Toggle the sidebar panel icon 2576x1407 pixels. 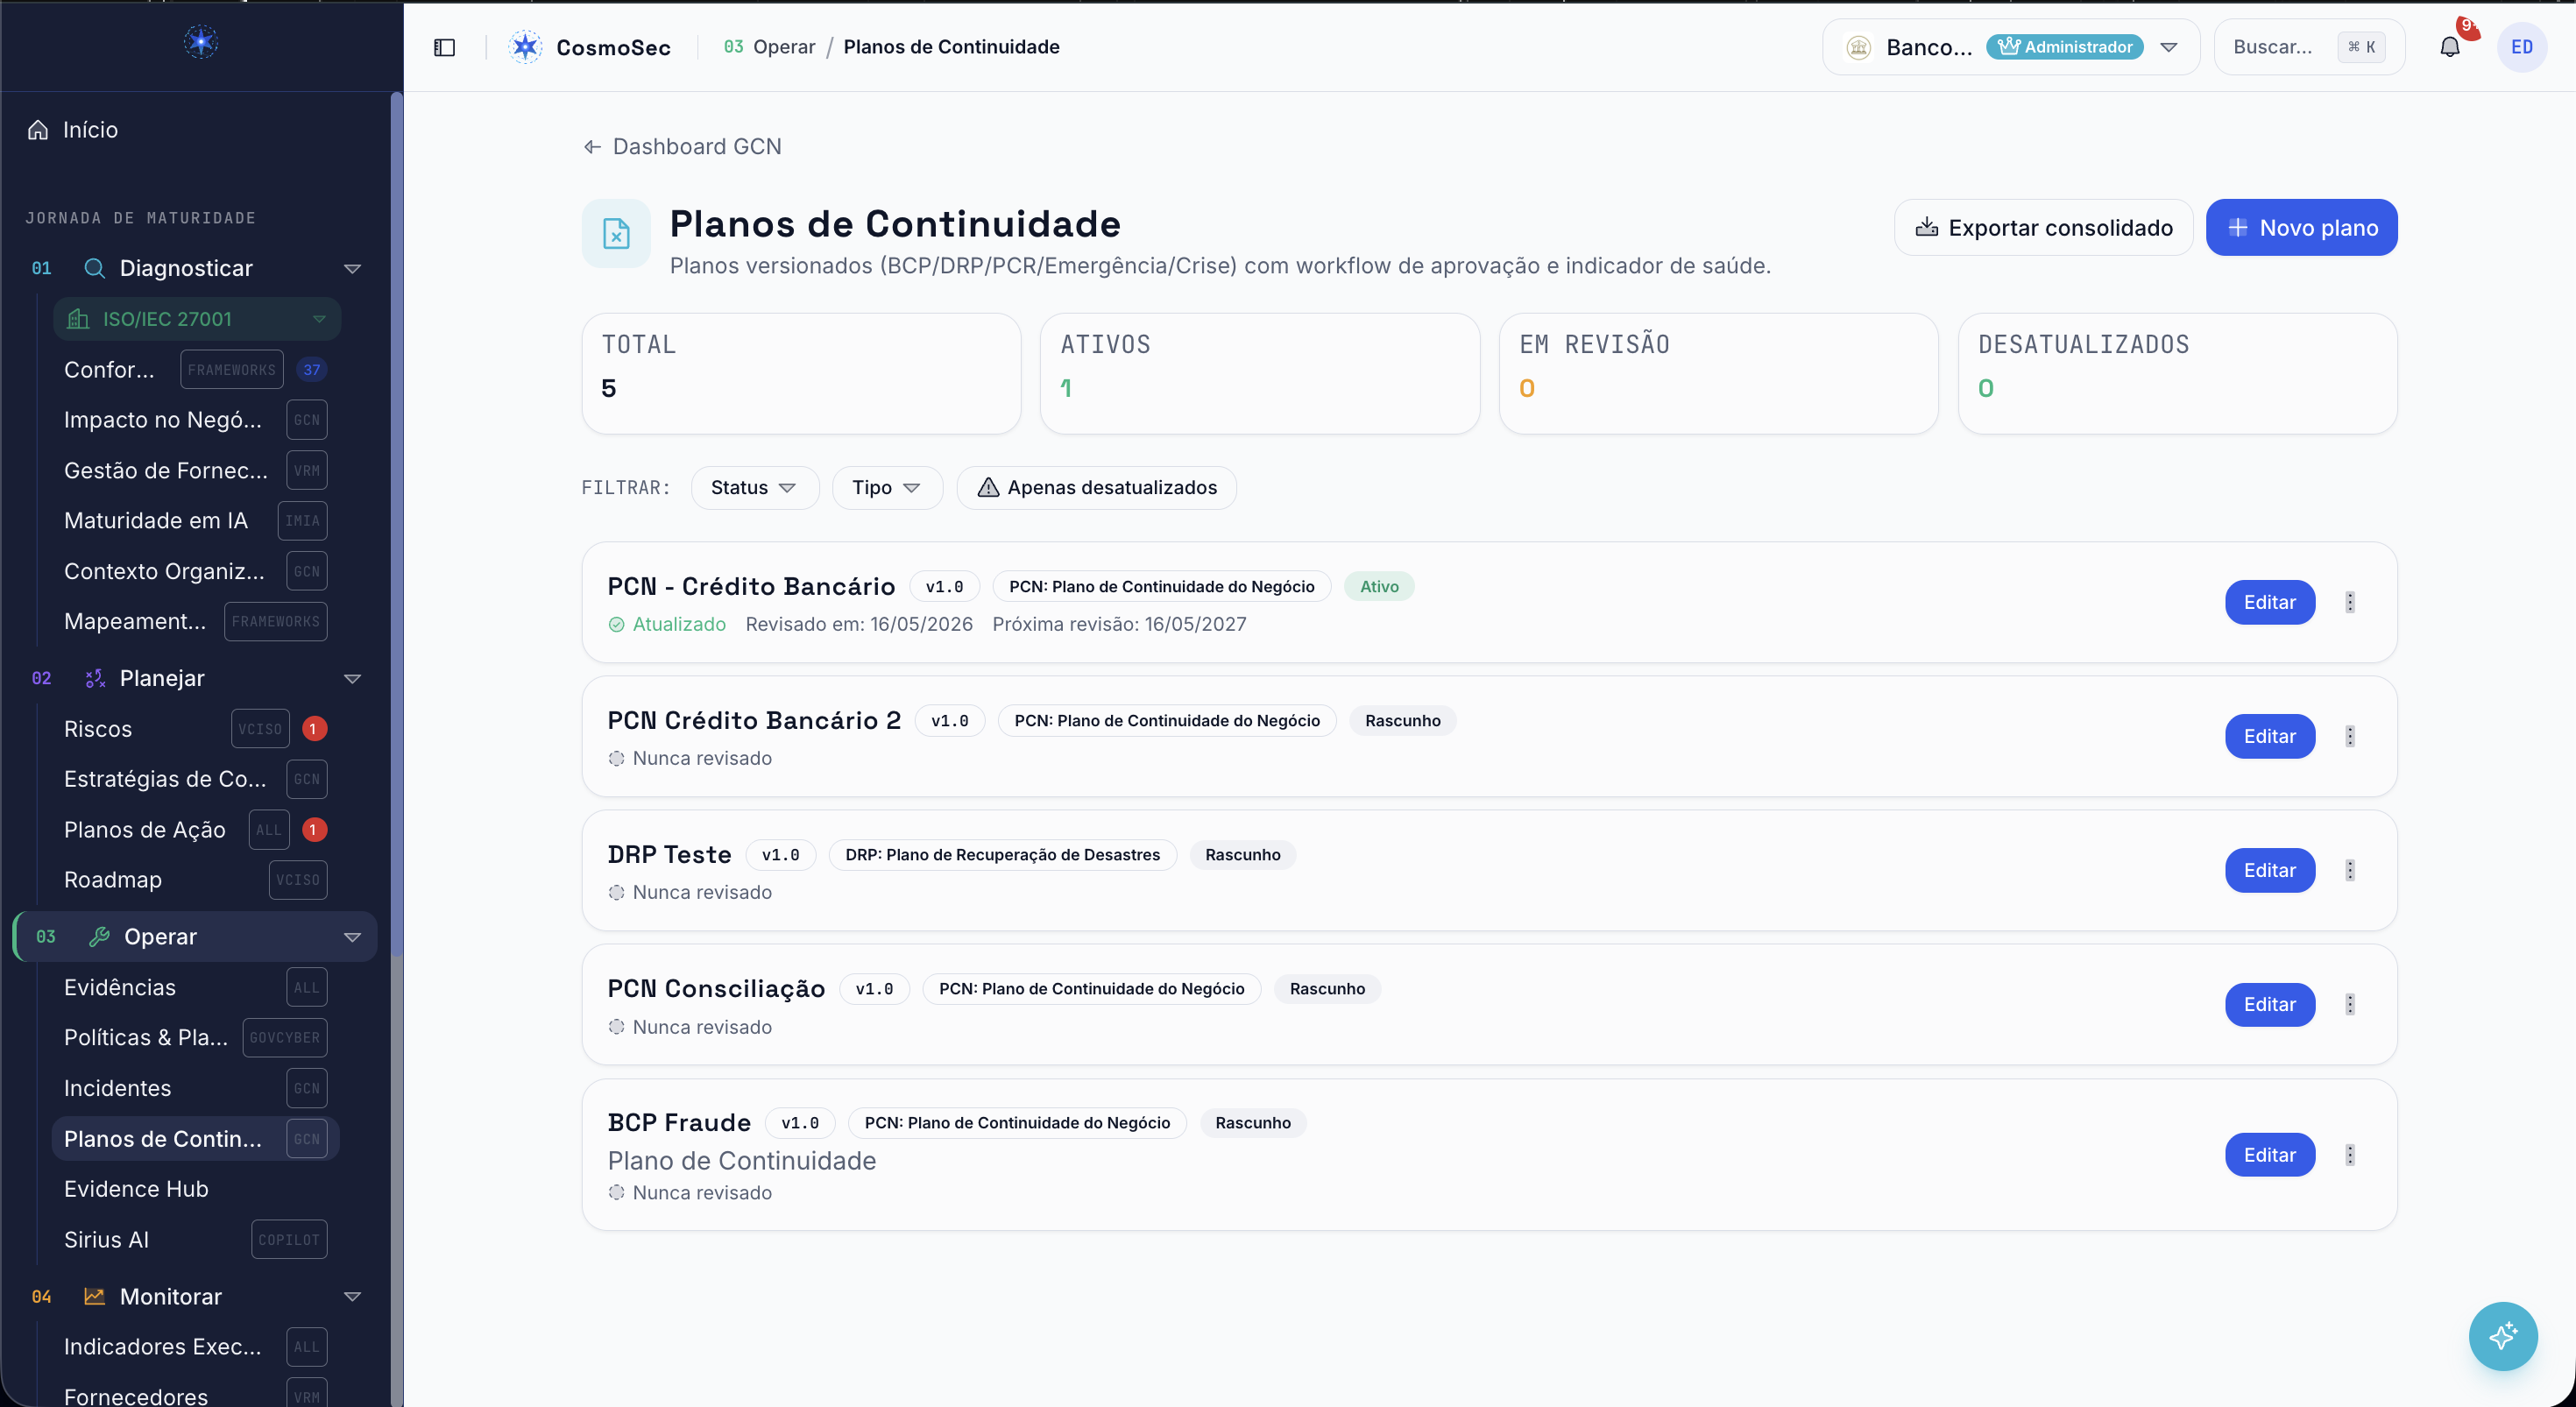click(444, 47)
